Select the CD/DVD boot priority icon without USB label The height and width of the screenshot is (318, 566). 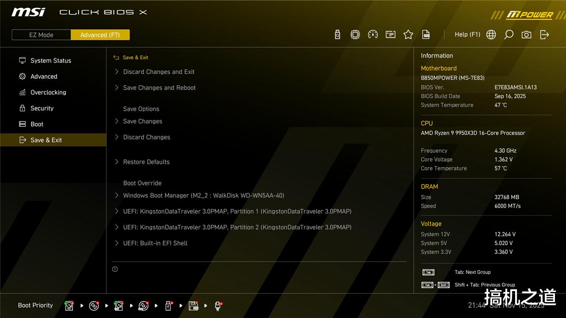pos(94,305)
